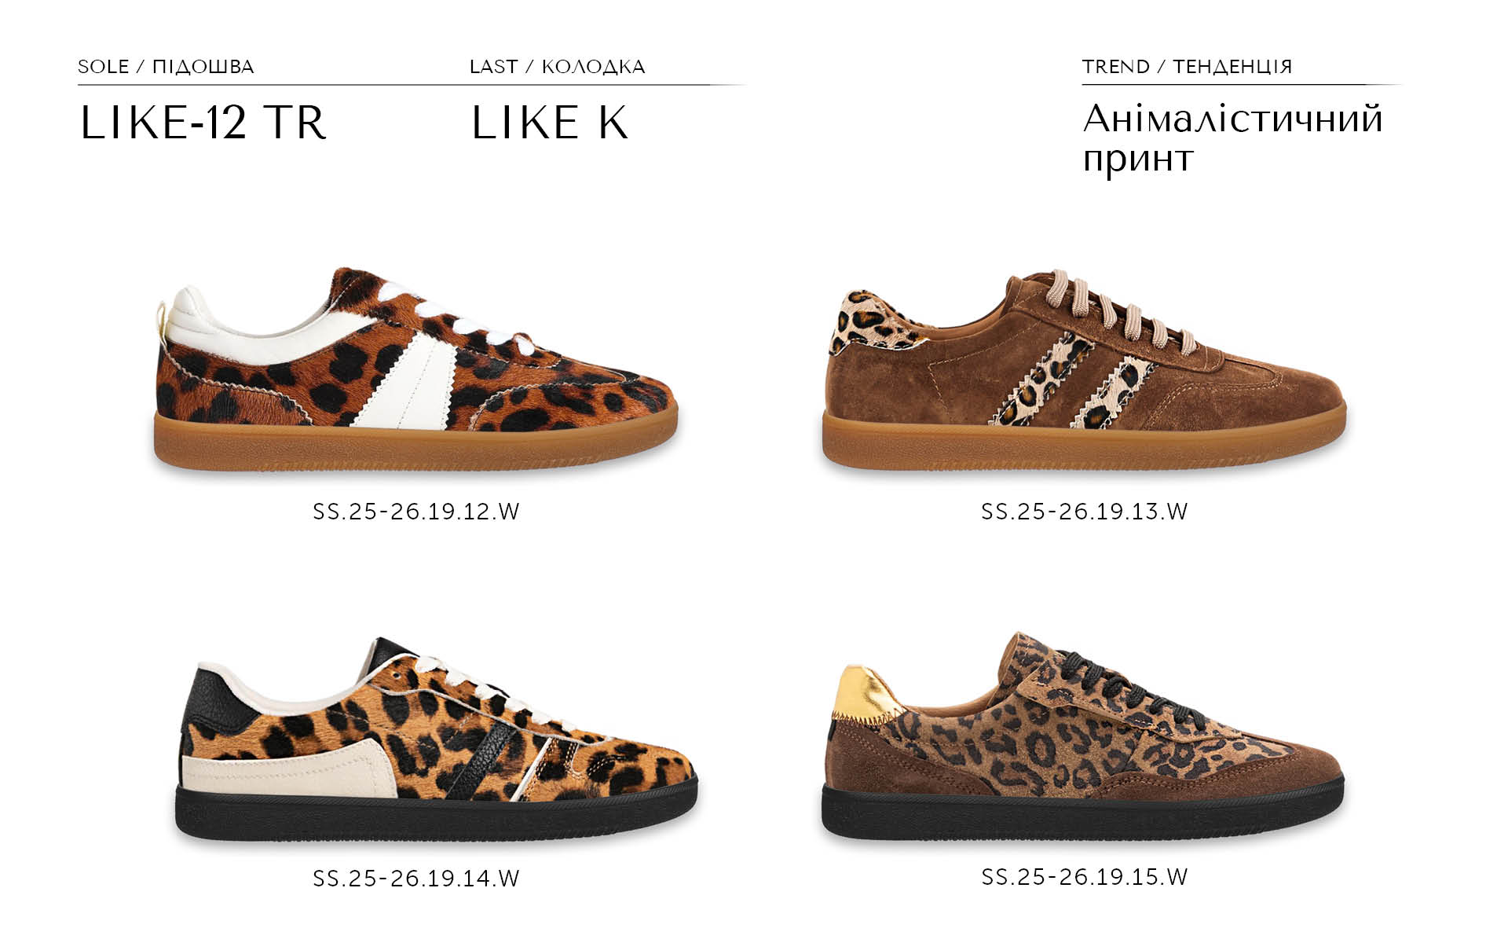Screen dimensions: 1508x943
Task: Click the SOLE / ПІДОШВА heading
Action: pos(166,67)
